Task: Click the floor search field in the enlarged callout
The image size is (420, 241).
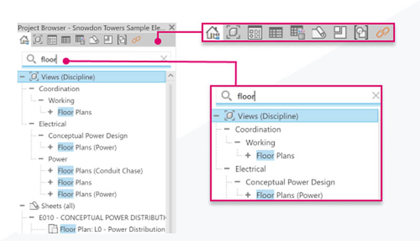Action: (298, 96)
